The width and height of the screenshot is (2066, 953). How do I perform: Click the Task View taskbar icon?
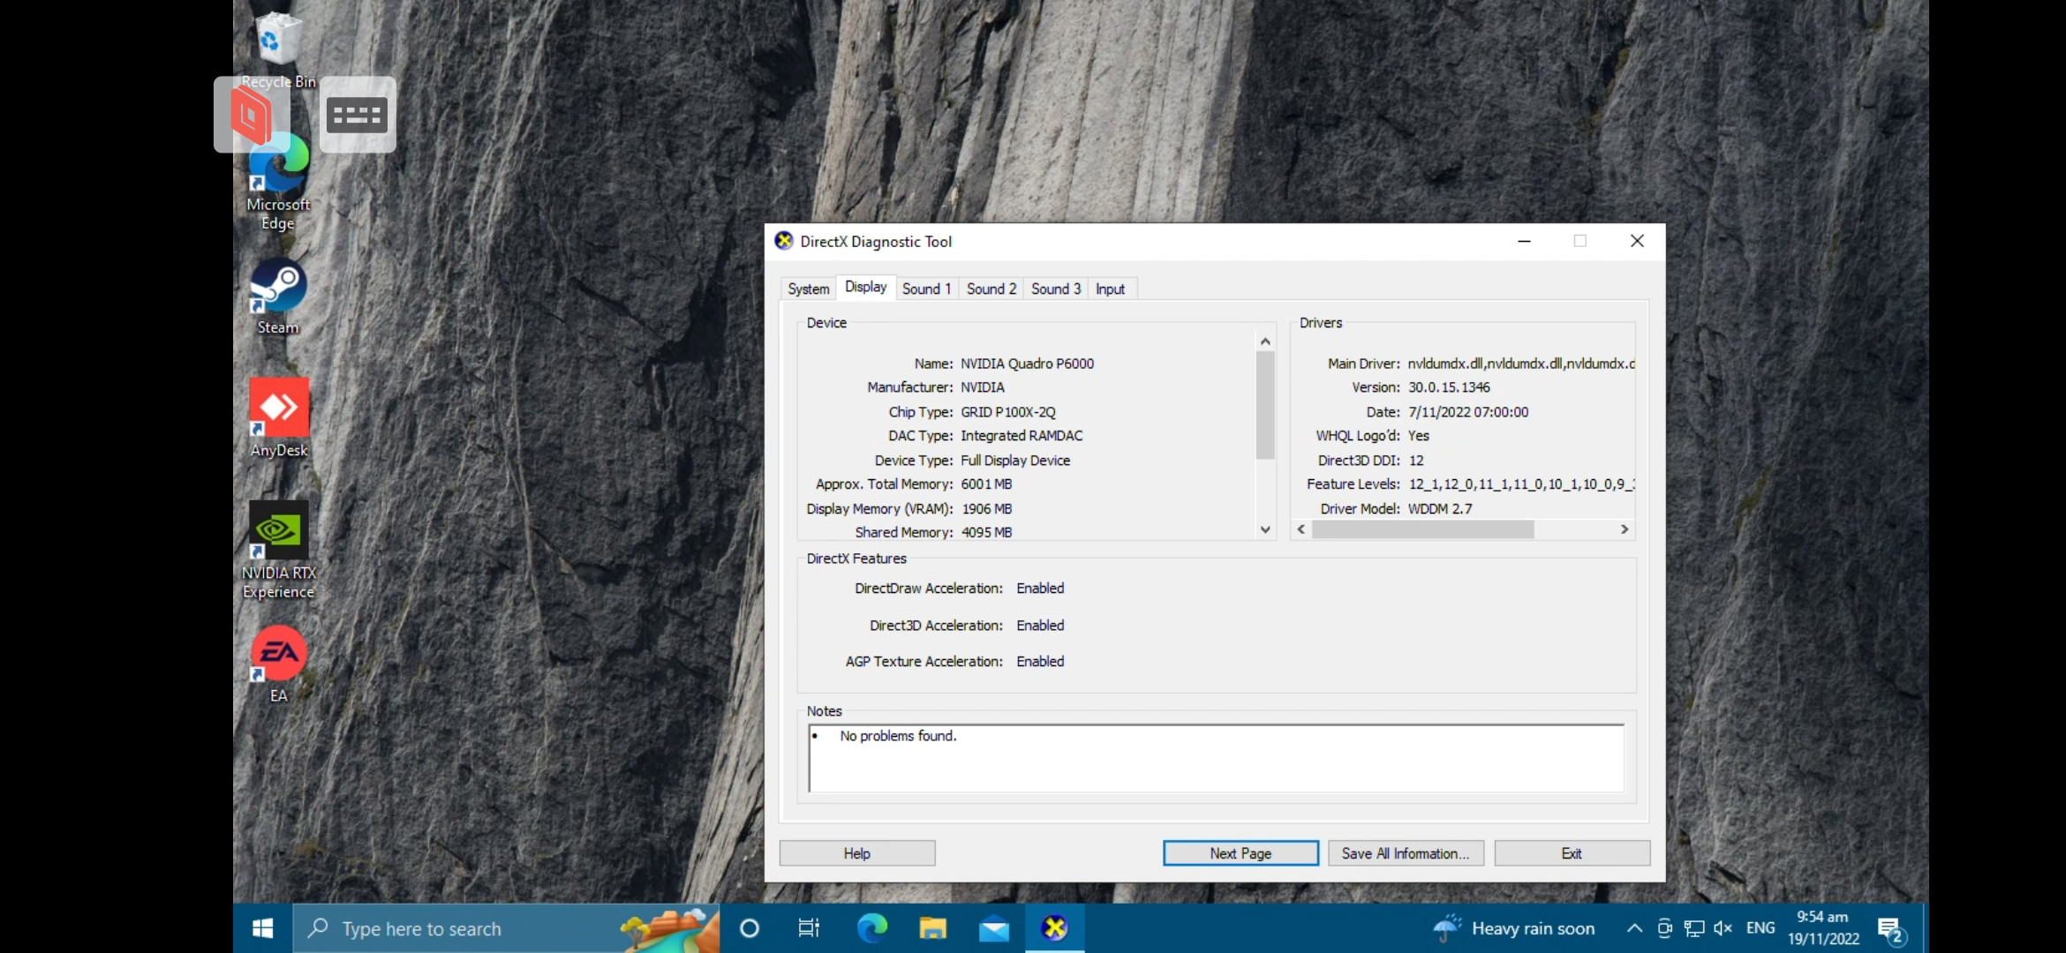tap(809, 928)
